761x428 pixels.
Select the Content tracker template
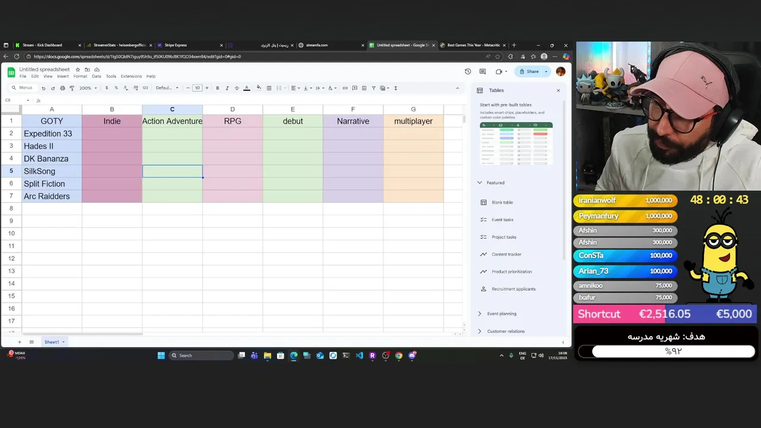pos(506,254)
